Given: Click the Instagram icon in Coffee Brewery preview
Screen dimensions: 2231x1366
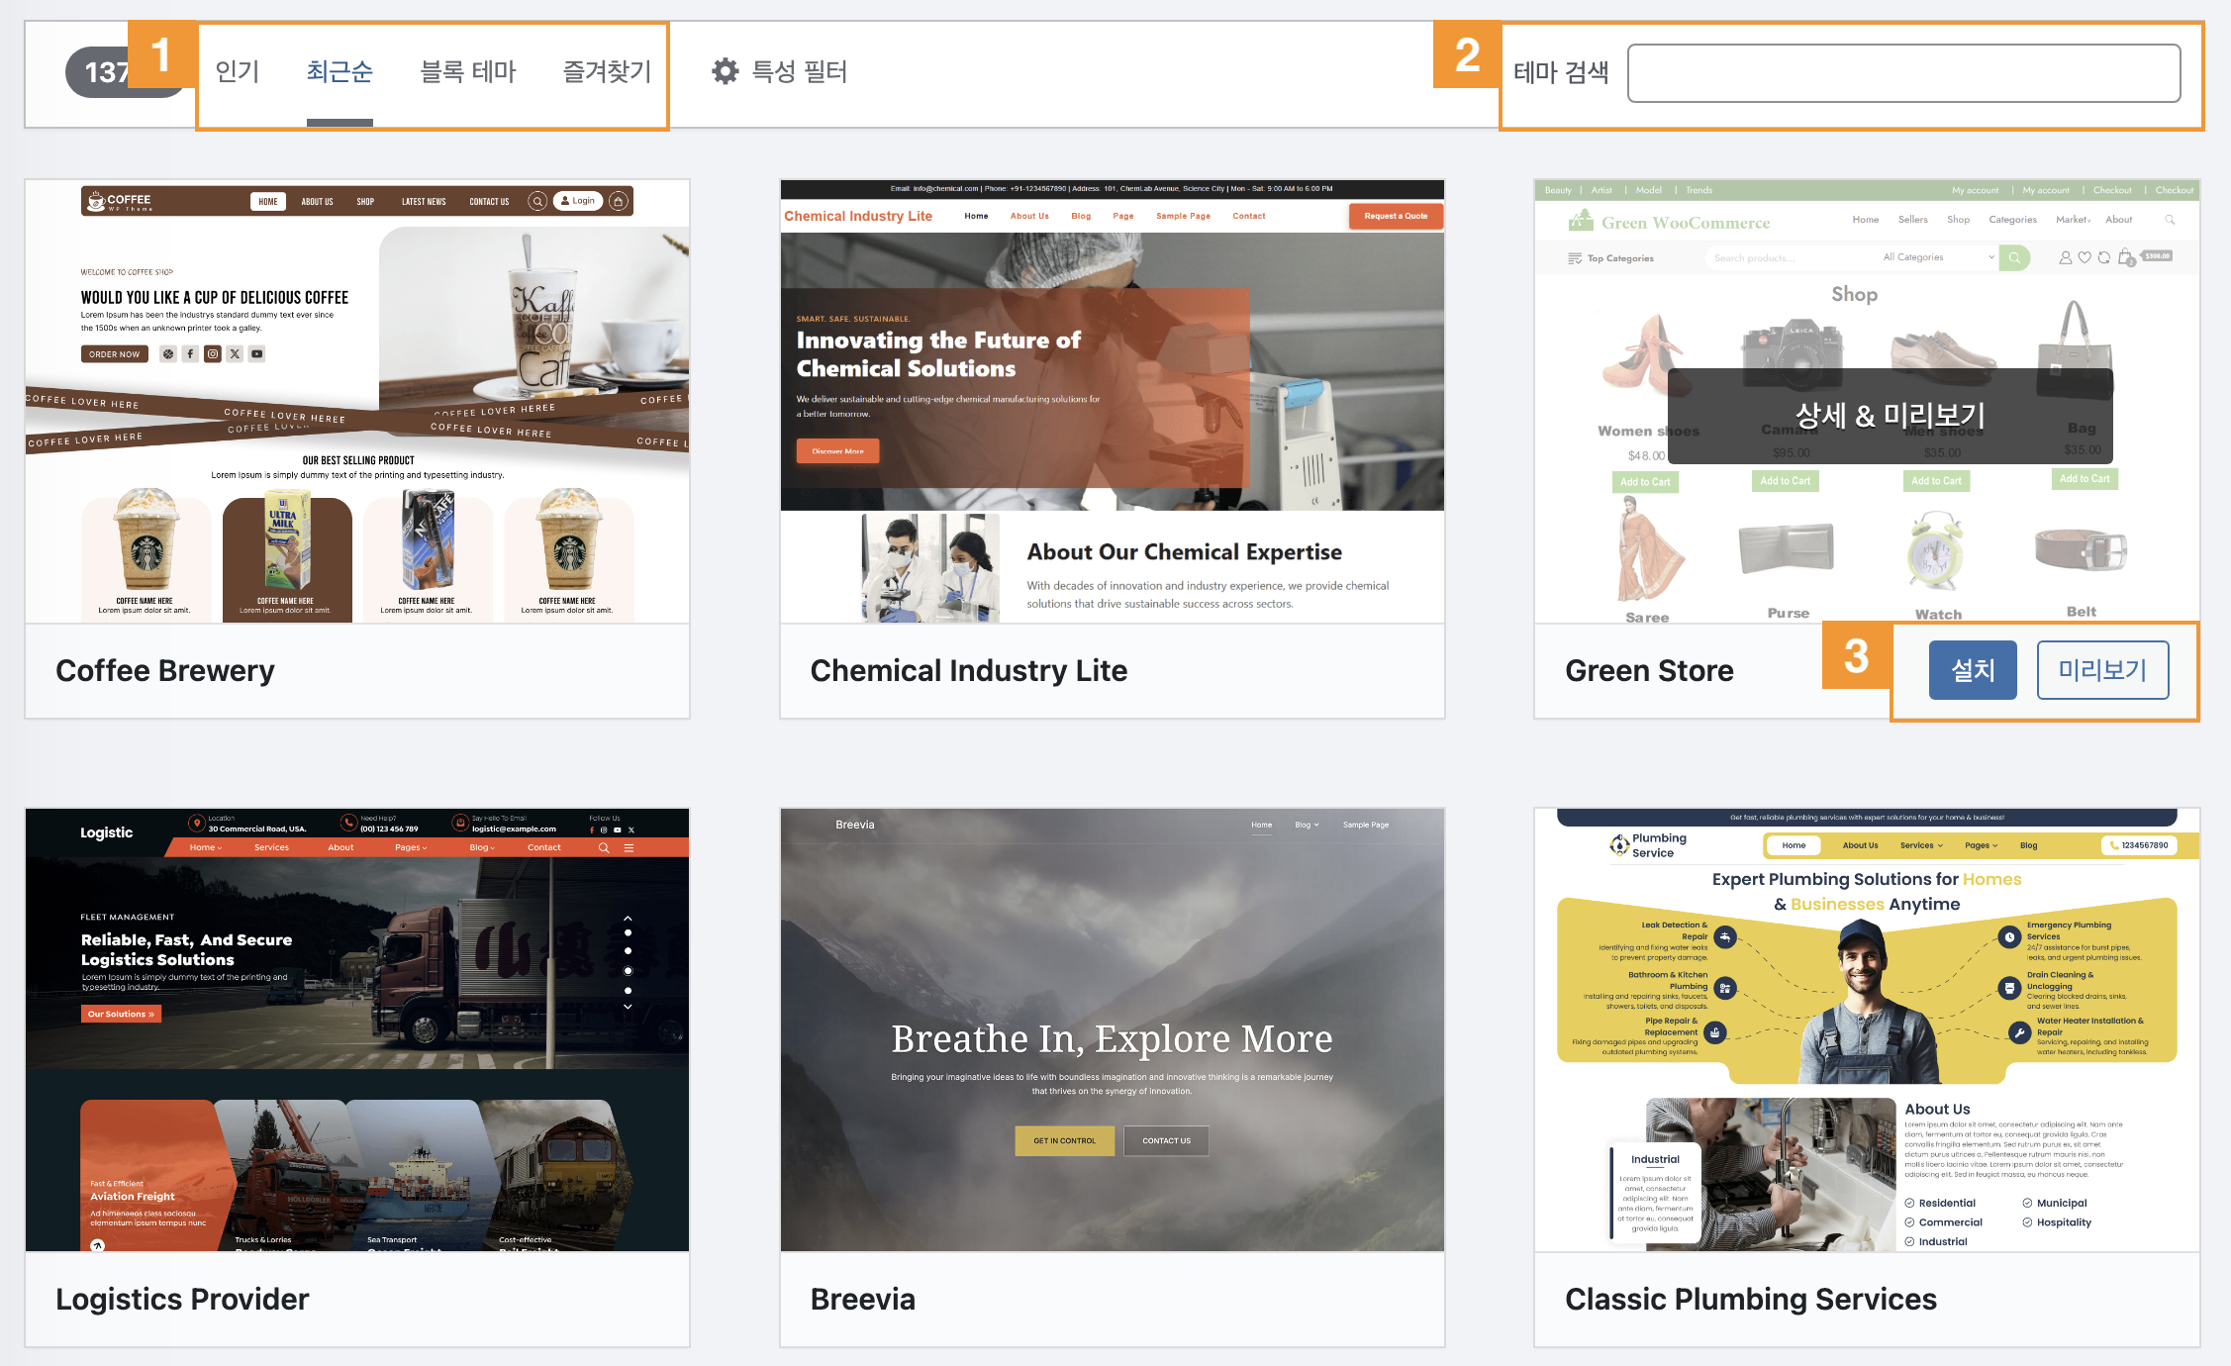Looking at the screenshot, I should click(213, 353).
